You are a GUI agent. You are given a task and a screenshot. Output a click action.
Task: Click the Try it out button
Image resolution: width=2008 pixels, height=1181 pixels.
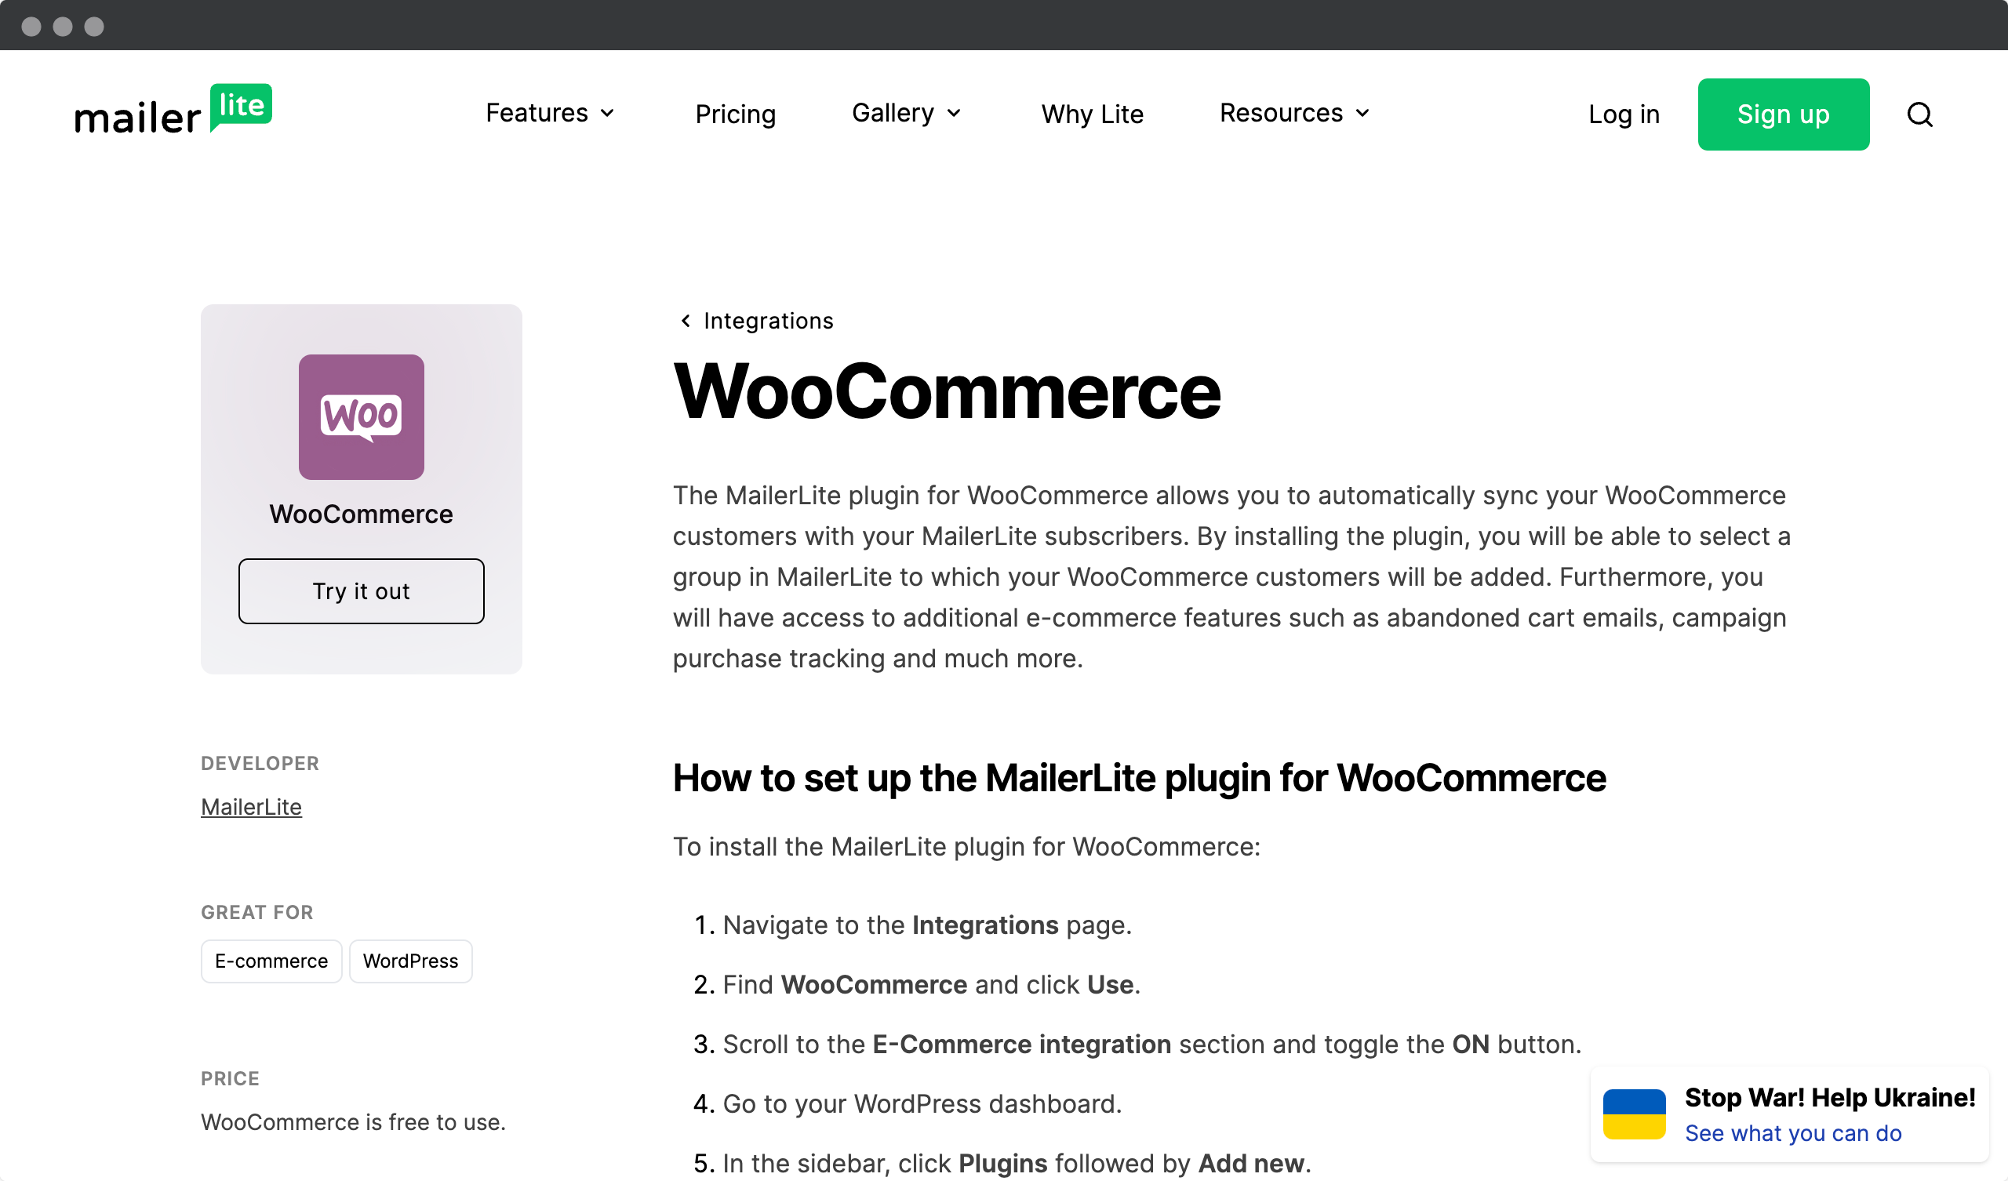[360, 590]
